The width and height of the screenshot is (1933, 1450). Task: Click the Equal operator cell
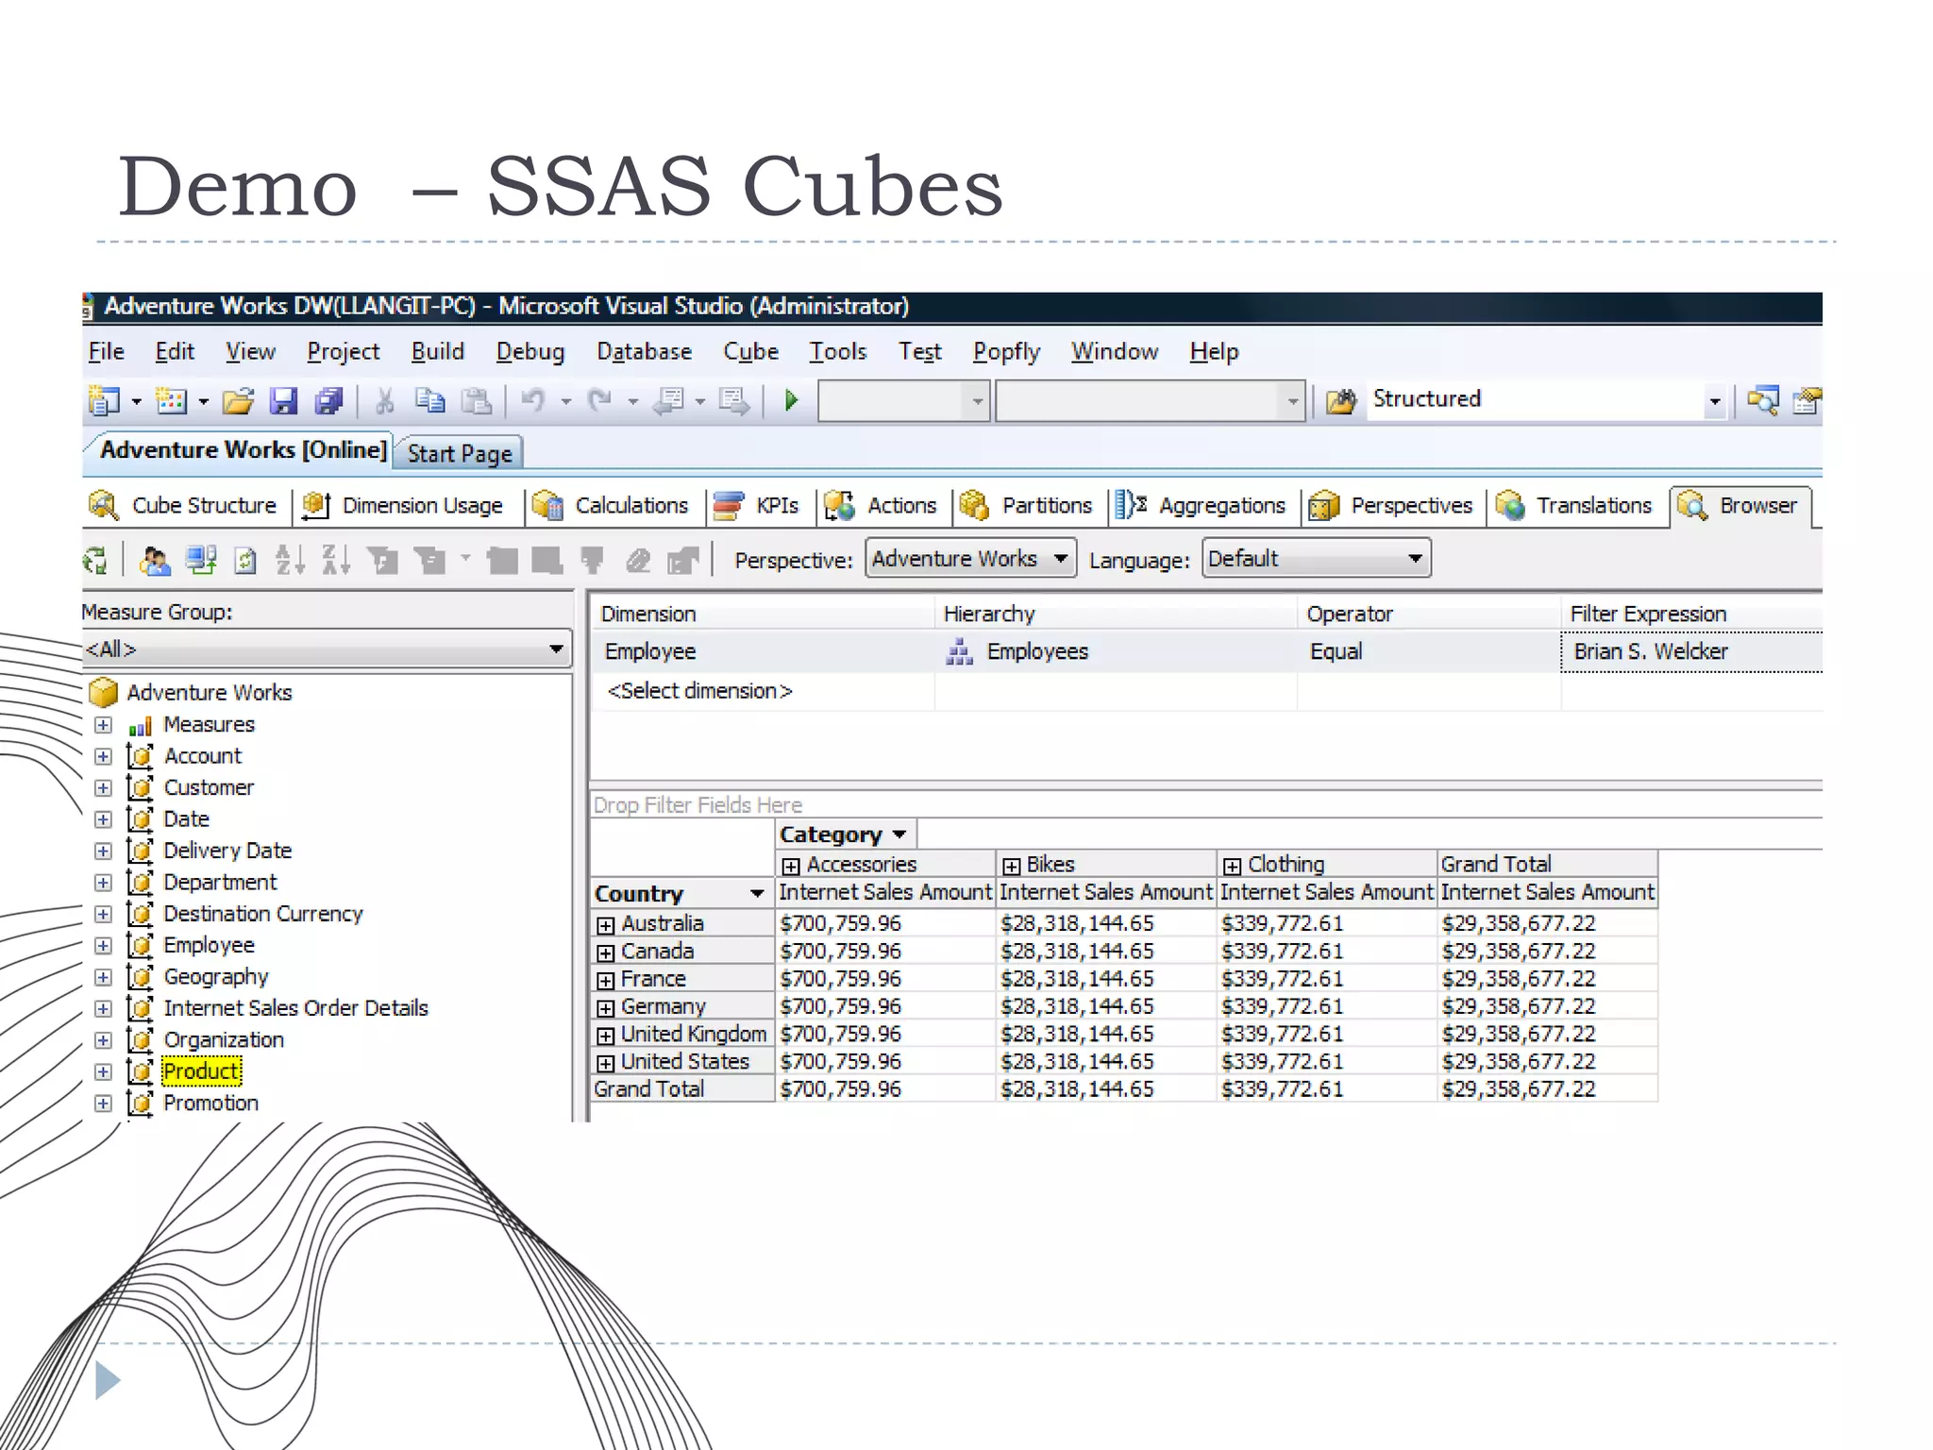[x=1429, y=651]
